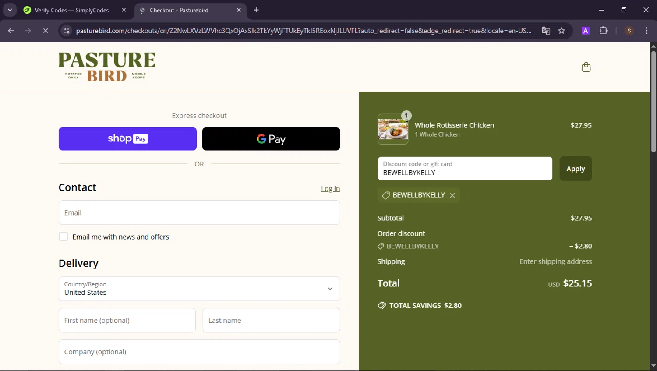
Task: Open a new browser tab
Action: click(x=256, y=10)
